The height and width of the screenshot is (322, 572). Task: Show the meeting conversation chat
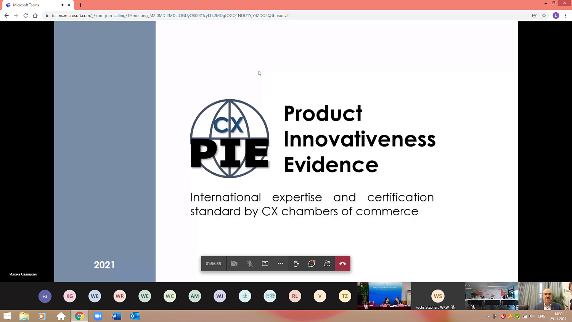click(x=312, y=264)
